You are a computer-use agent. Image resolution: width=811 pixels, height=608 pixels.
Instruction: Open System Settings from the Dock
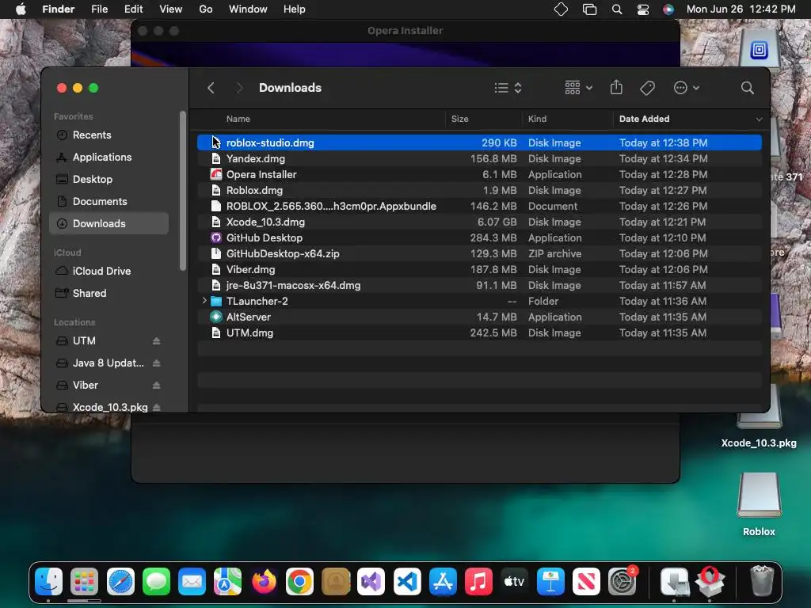(x=622, y=582)
